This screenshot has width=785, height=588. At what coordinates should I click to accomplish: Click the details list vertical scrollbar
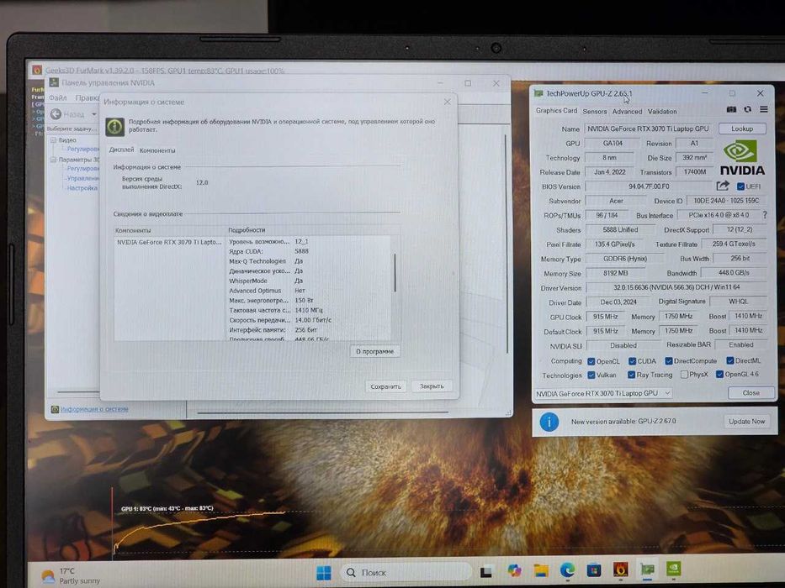click(395, 272)
